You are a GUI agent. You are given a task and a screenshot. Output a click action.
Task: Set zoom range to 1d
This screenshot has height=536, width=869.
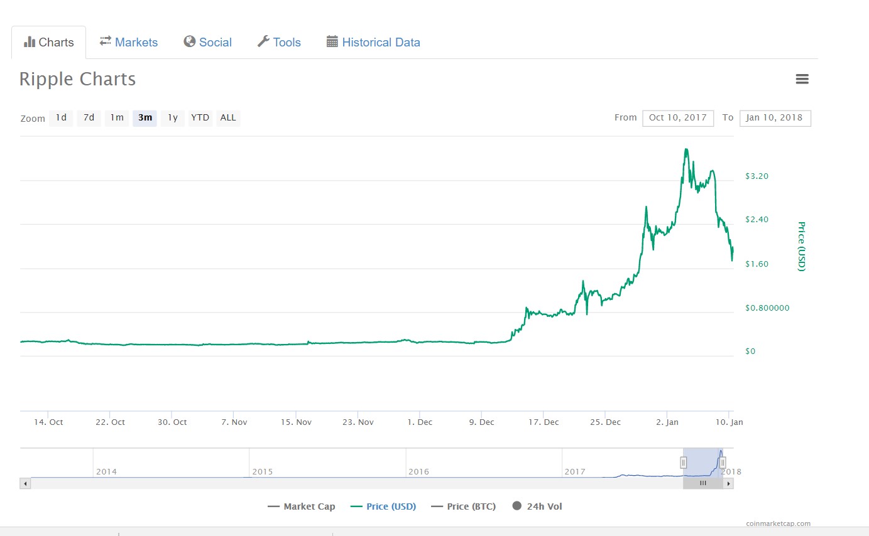61,118
